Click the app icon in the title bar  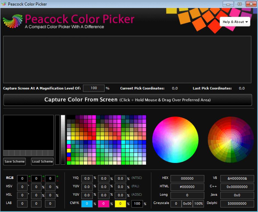click(x=4, y=4)
